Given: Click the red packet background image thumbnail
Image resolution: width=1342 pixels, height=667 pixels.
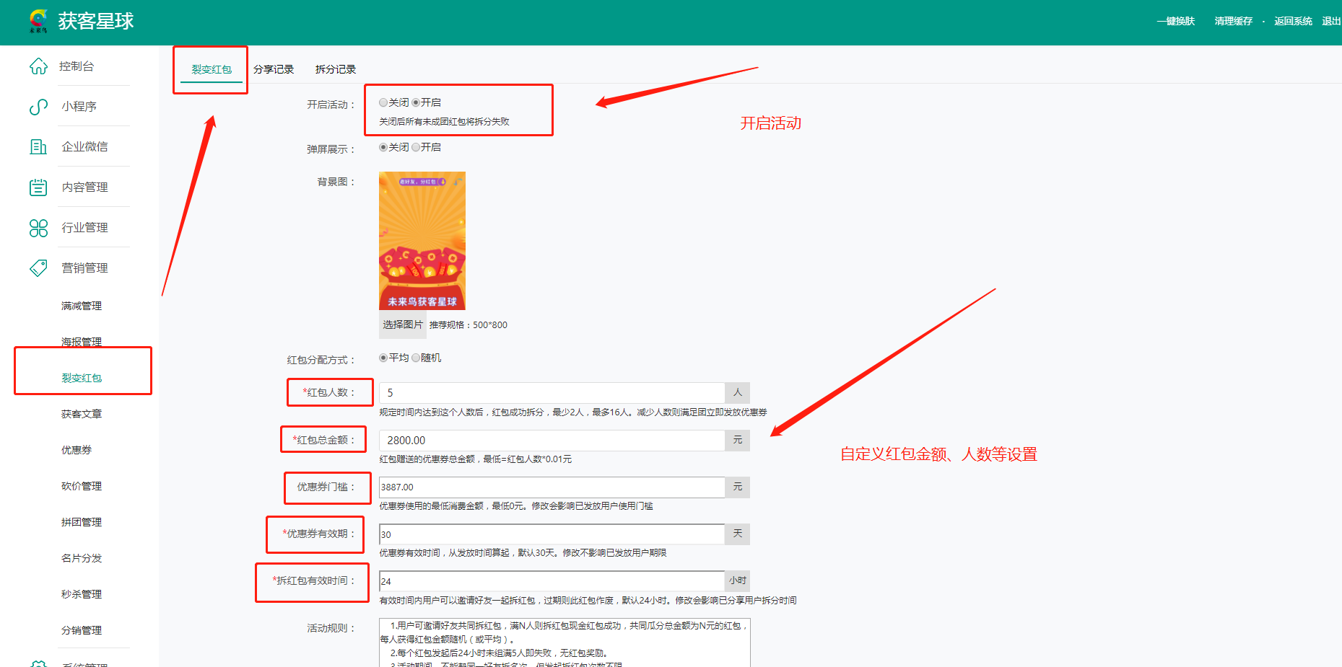Looking at the screenshot, I should 422,240.
